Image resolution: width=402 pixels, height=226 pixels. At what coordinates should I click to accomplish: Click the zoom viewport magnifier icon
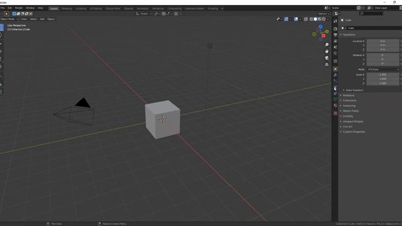[327, 45]
